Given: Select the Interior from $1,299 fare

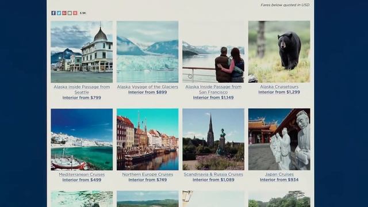Looking at the screenshot, I should pyautogui.click(x=279, y=92).
